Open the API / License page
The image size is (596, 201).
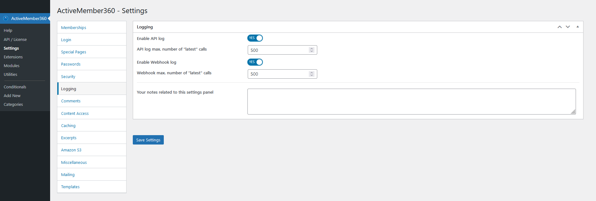coord(15,39)
